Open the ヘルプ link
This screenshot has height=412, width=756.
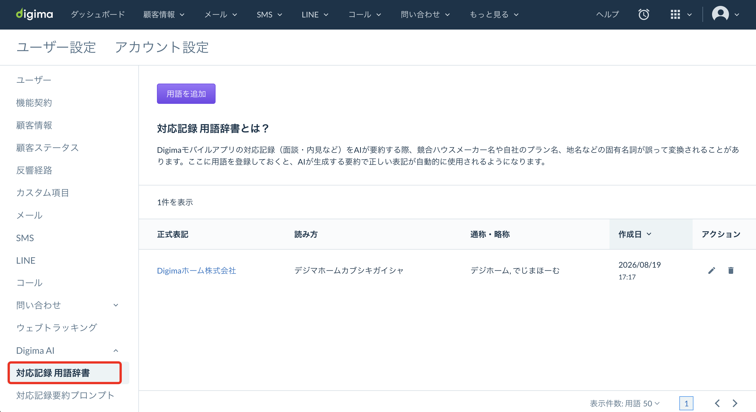click(608, 14)
